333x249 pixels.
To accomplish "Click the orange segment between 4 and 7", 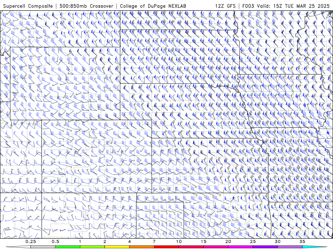I will tap(142, 247).
